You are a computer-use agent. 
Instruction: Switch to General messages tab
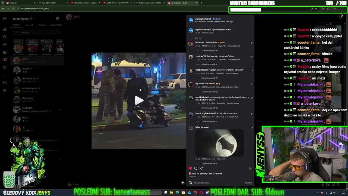pyautogui.click(x=29, y=25)
